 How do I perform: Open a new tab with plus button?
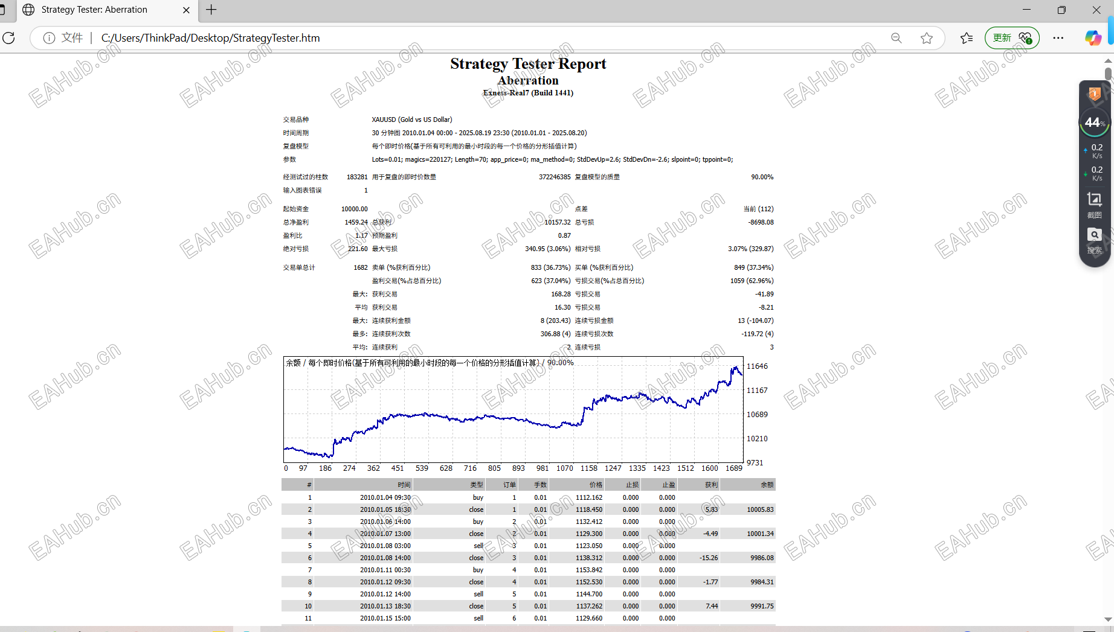[211, 10]
